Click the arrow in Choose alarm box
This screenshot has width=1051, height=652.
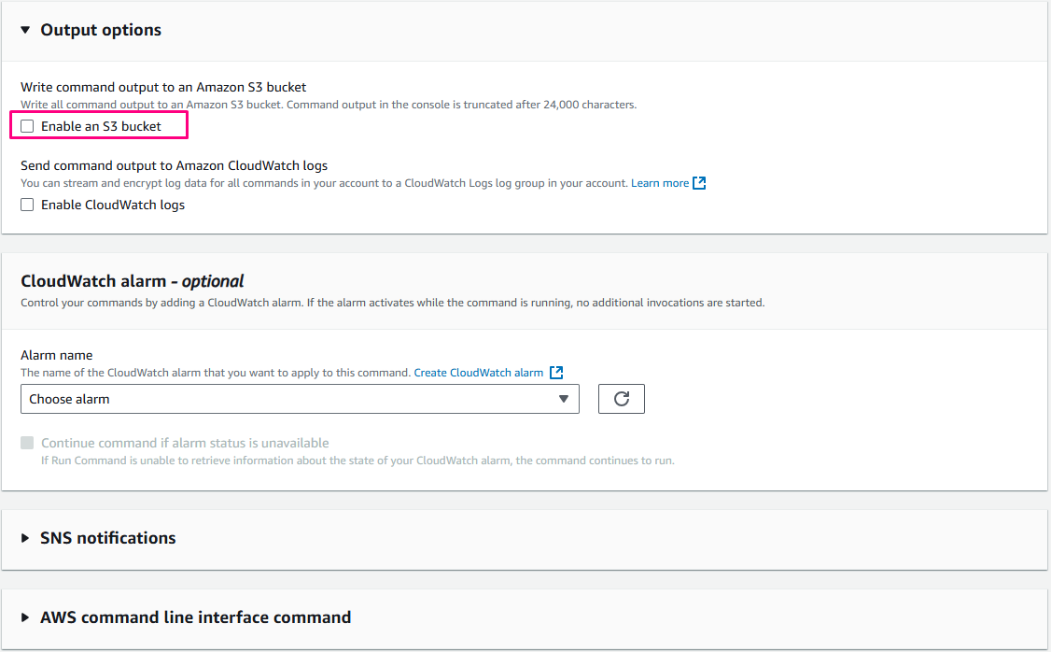tap(563, 399)
